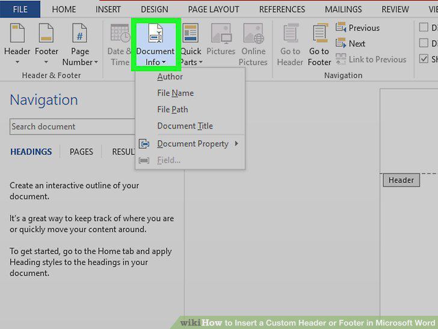This screenshot has height=329, width=438.
Task: Click the Search document field
Action: (73, 127)
